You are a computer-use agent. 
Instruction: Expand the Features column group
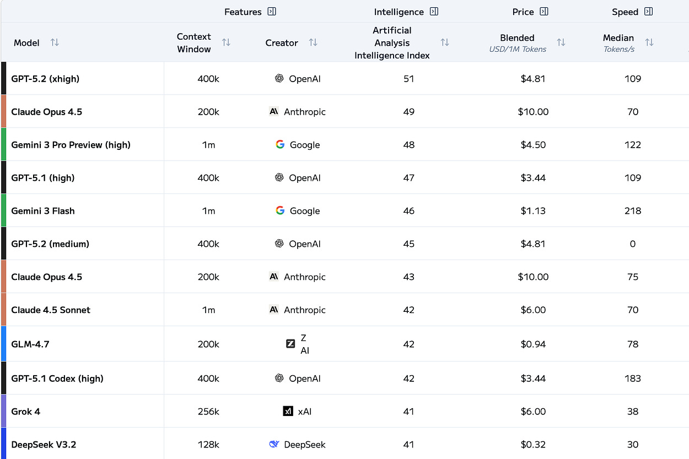coord(271,12)
